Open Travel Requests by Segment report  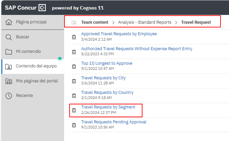[x=108, y=107]
